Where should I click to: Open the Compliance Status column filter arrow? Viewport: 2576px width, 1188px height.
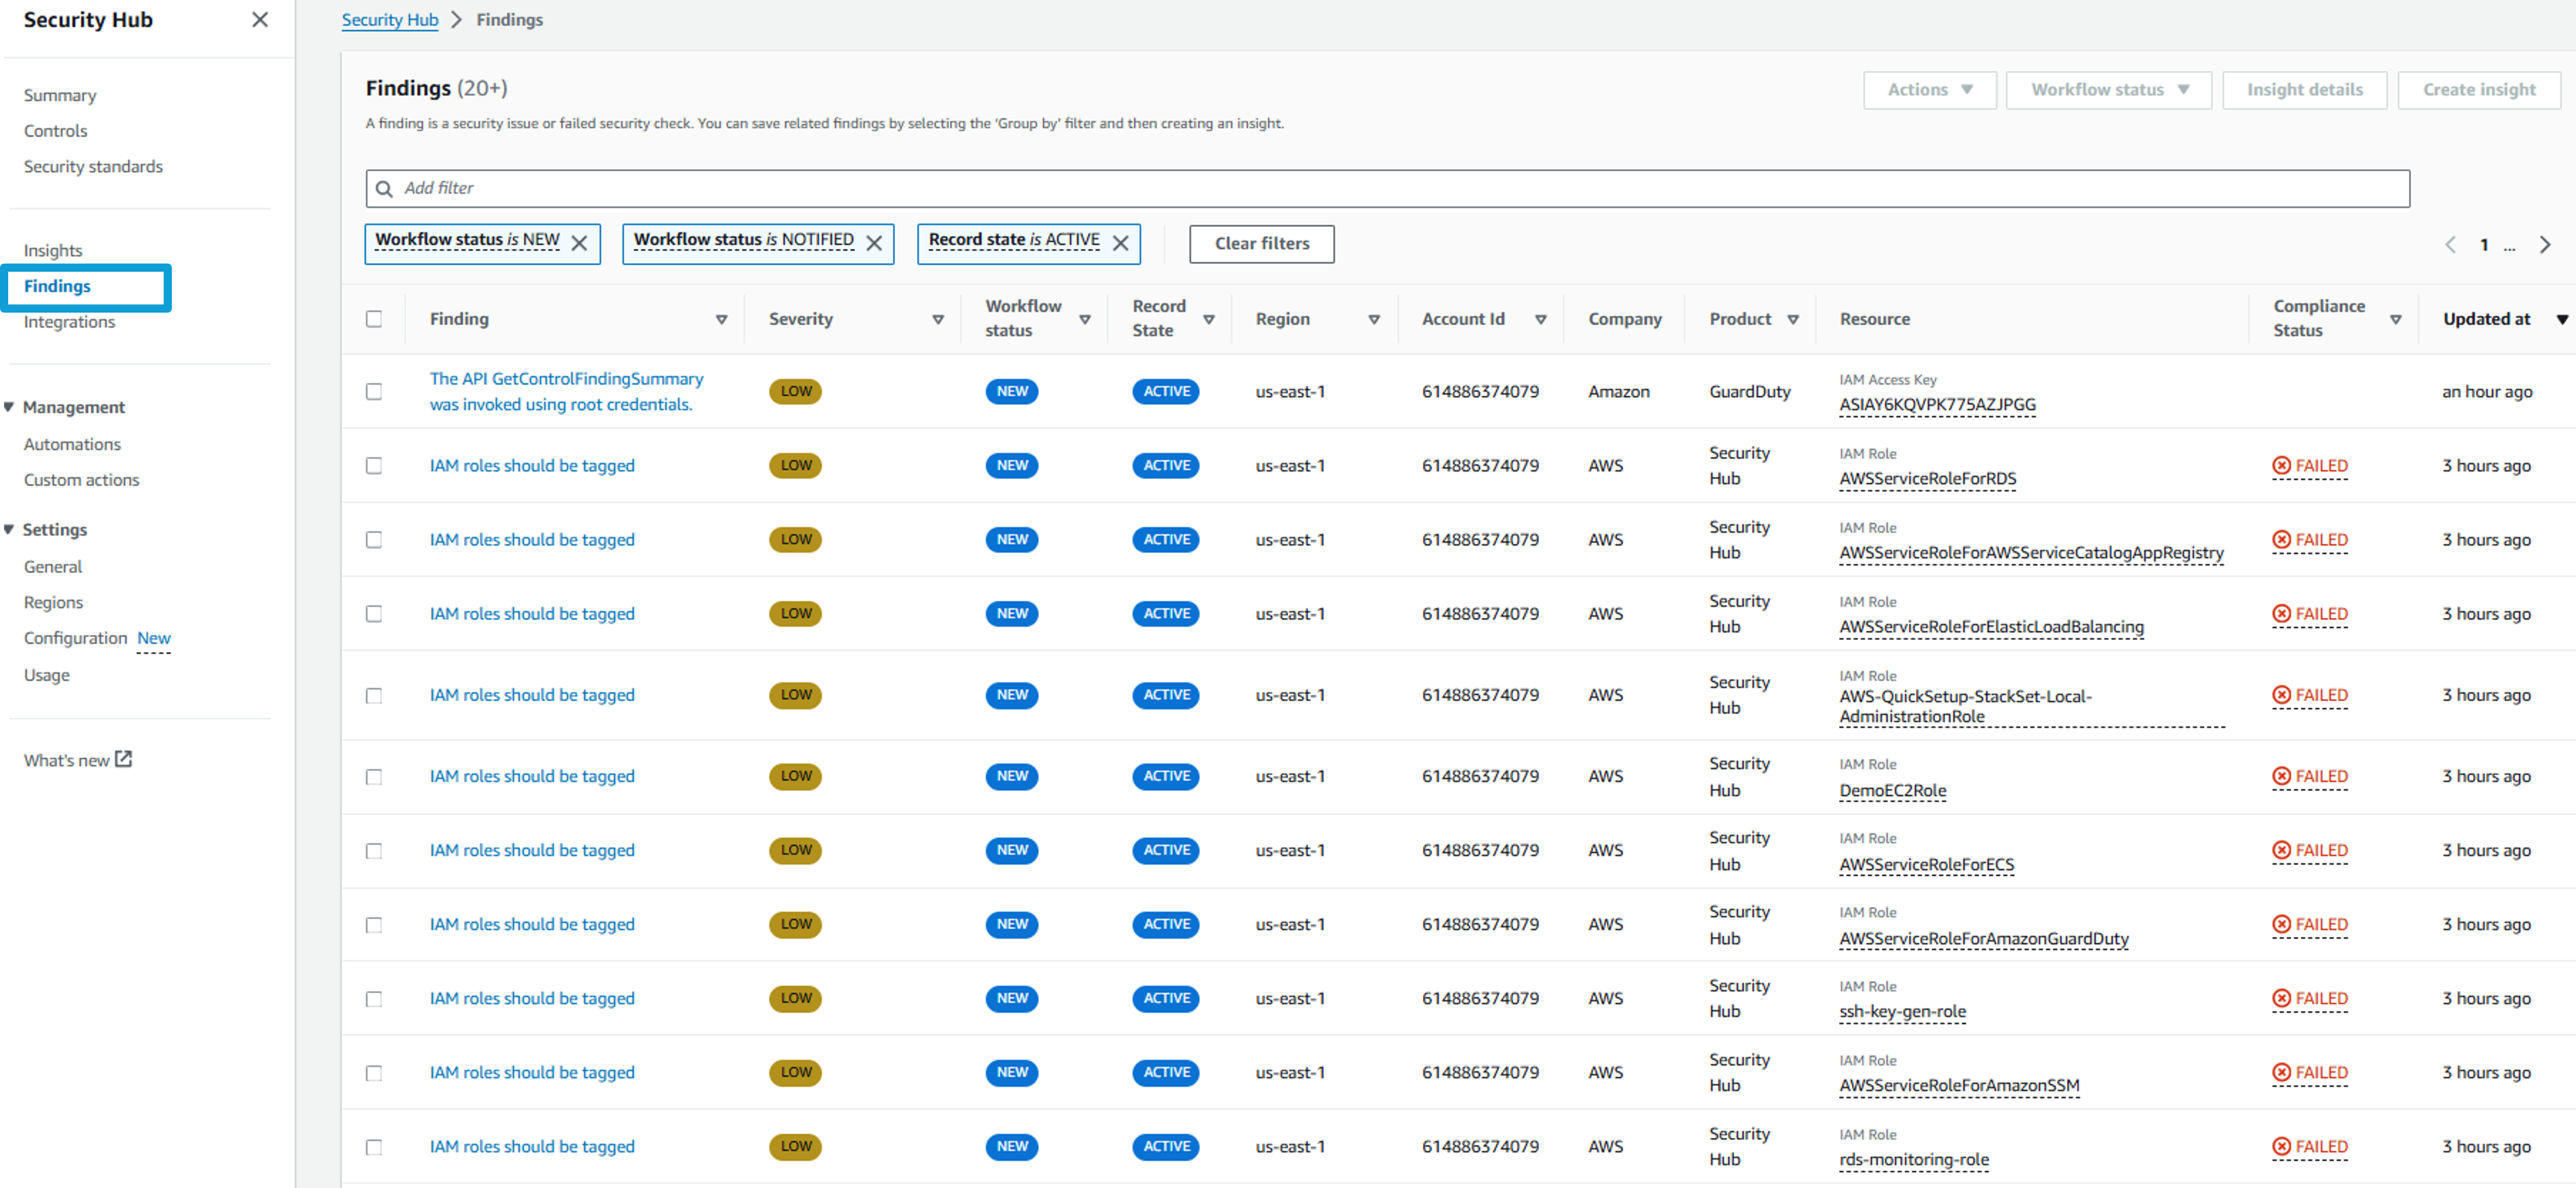pos(2396,319)
